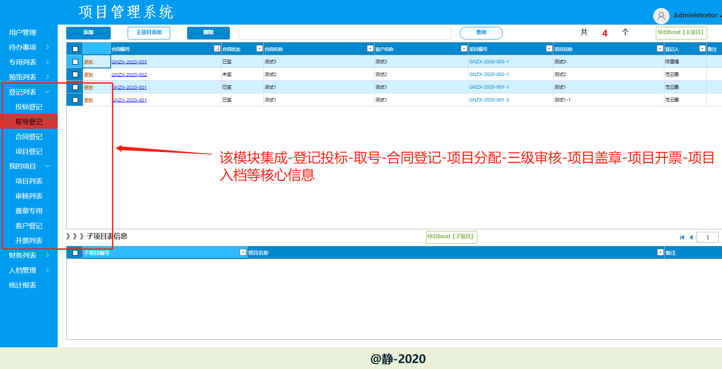Screen dimensions: 722x369
Task: Collapse the 登记列表 sidebar chevron
Action: coord(48,92)
